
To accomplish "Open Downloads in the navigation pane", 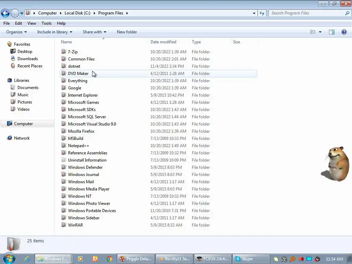I will coord(27,58).
